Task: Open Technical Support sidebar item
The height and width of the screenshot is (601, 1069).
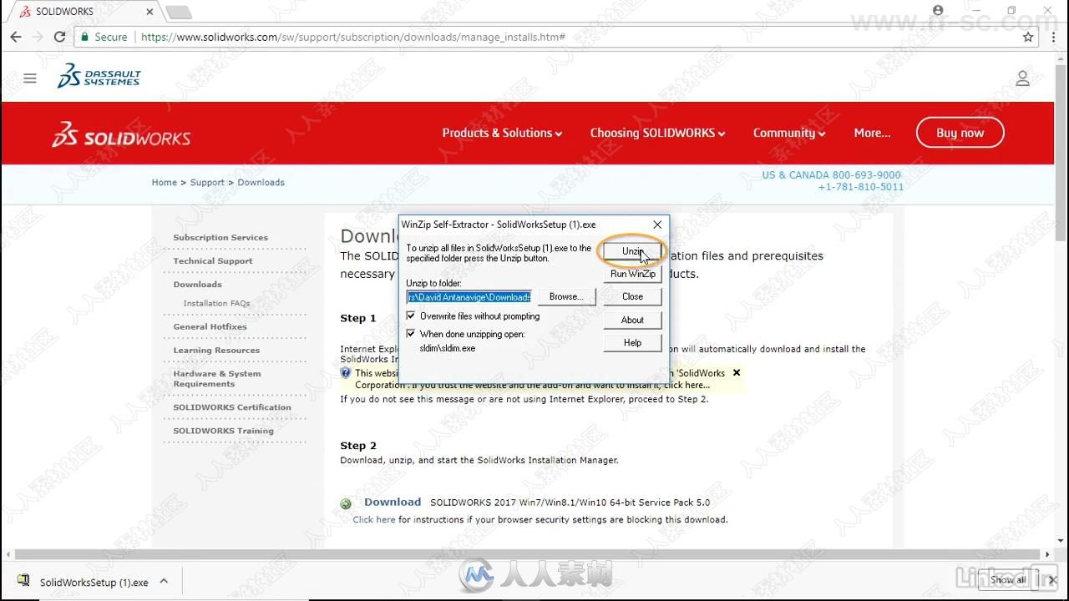Action: pos(213,260)
